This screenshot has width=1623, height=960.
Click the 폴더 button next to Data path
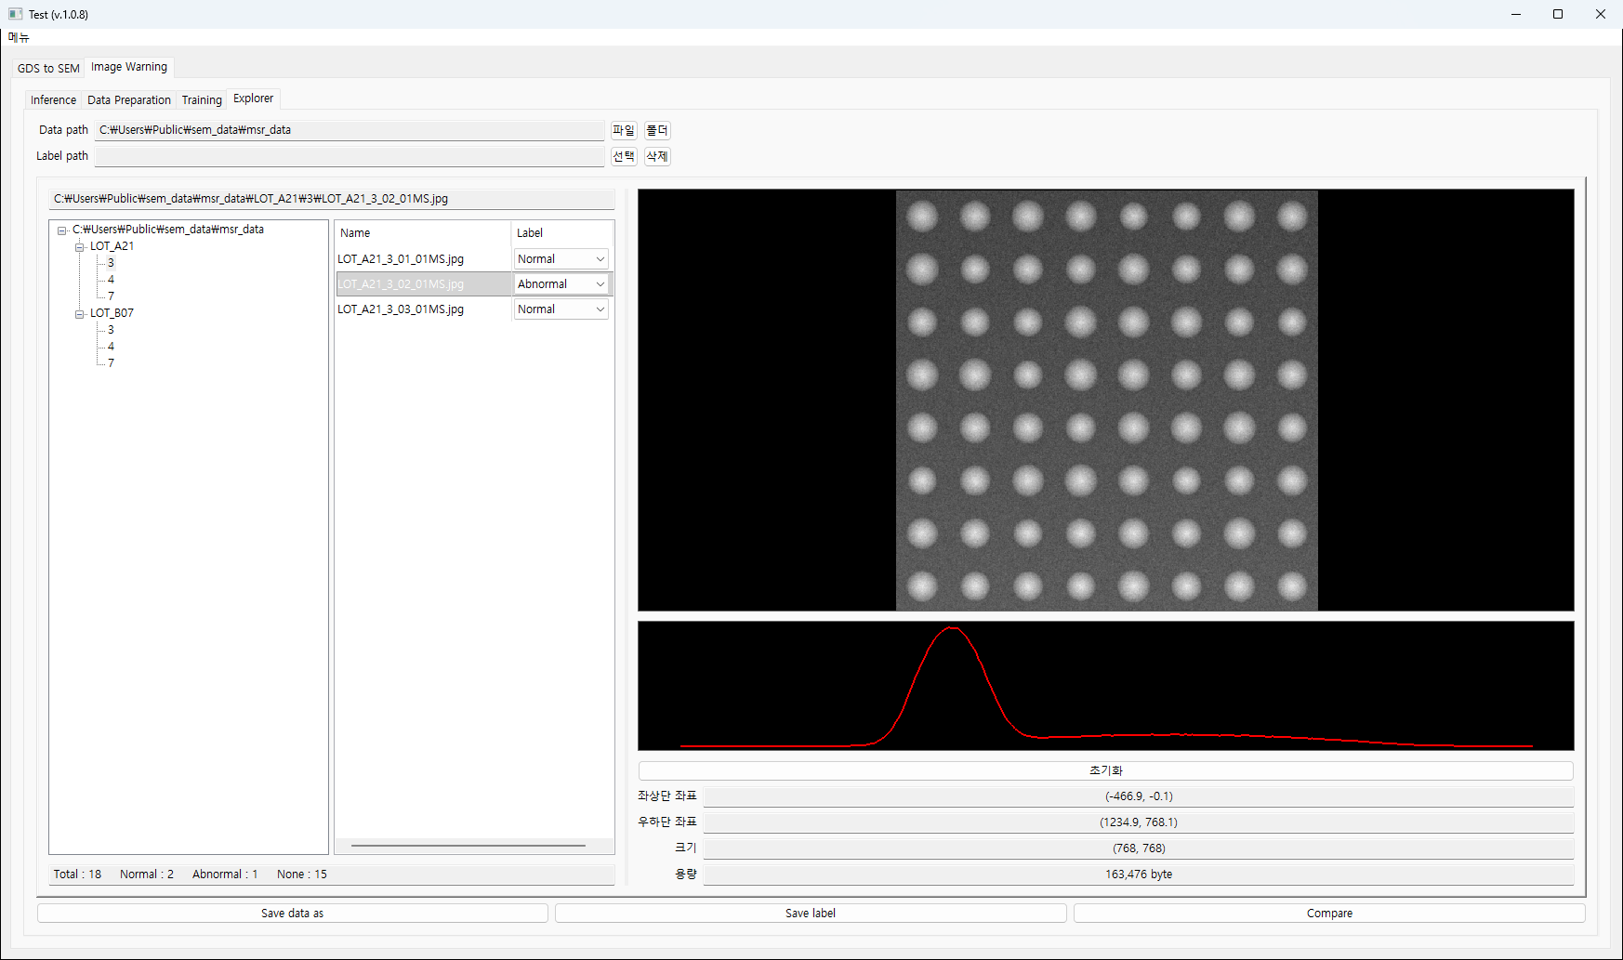coord(657,130)
